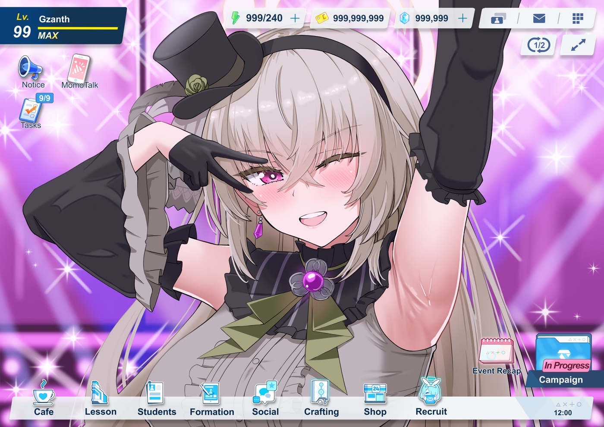This screenshot has width=604, height=427.
Task: Add energy with the plus button
Action: [295, 18]
